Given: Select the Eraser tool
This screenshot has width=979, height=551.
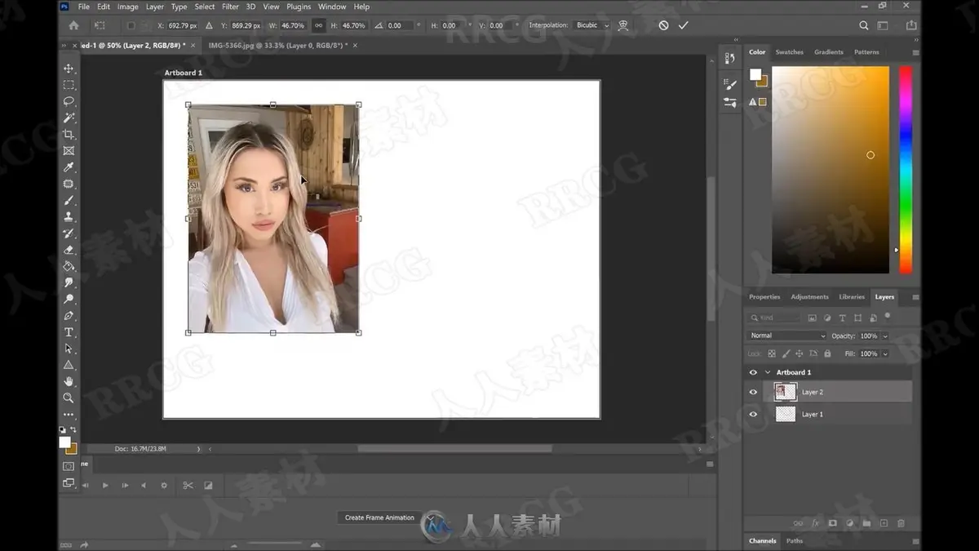Looking at the screenshot, I should (x=69, y=250).
